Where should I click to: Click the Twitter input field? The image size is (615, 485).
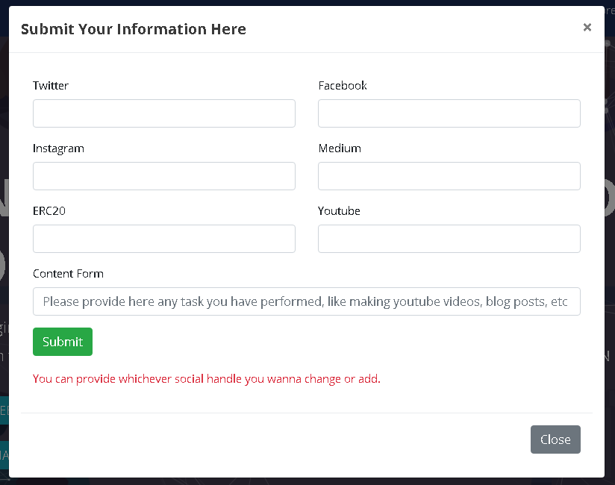(x=164, y=113)
